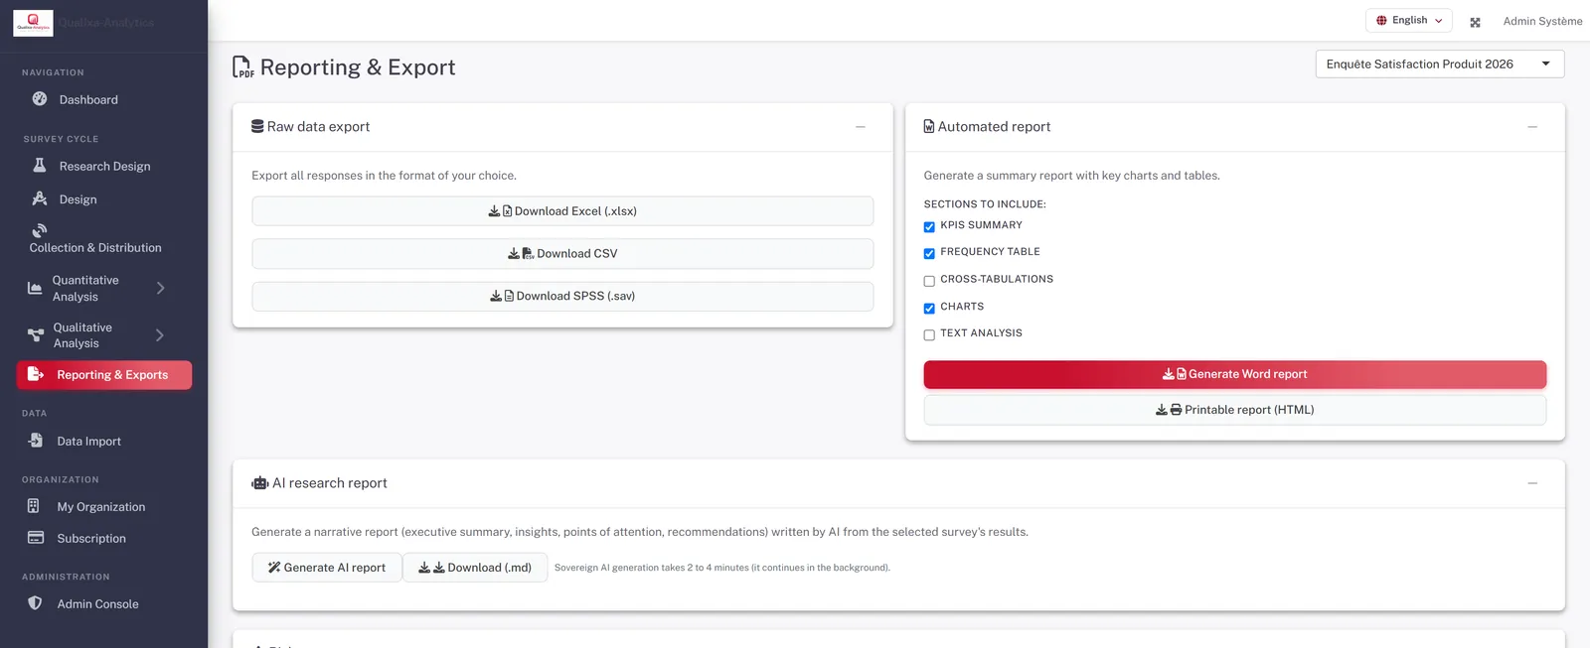Click the Quantitative Analysis chart icon
The image size is (1590, 648).
(x=35, y=288)
